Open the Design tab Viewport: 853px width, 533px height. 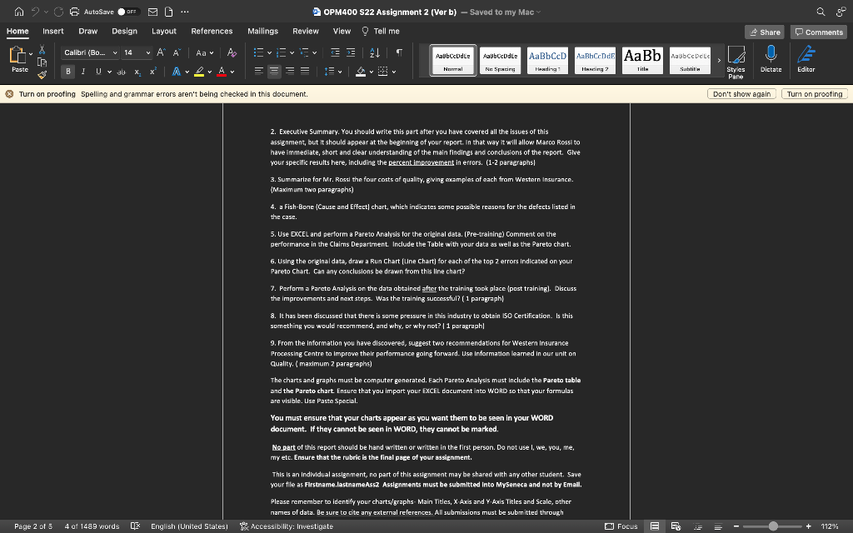[125, 31]
